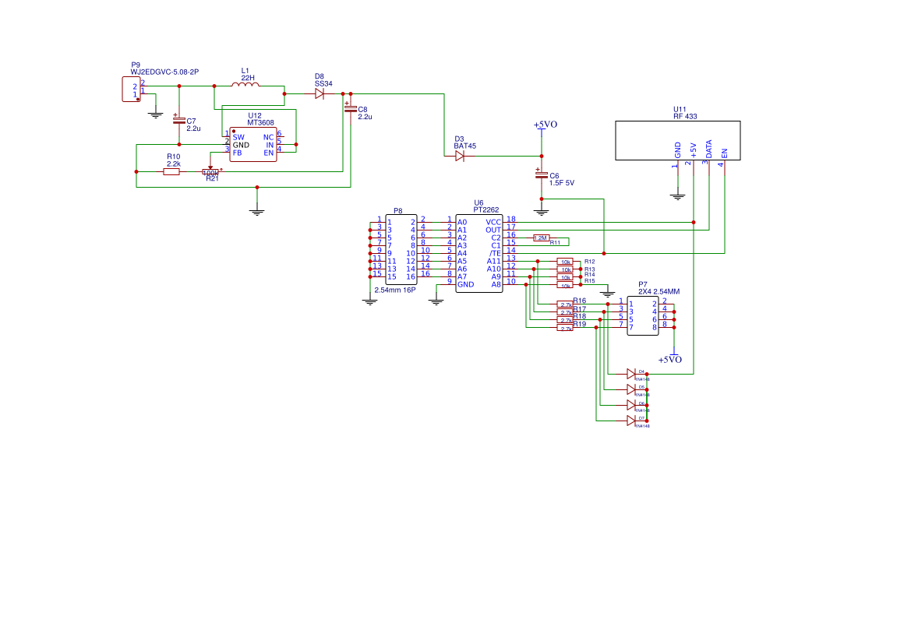Click the PT2262 label of U6

pos(486,210)
